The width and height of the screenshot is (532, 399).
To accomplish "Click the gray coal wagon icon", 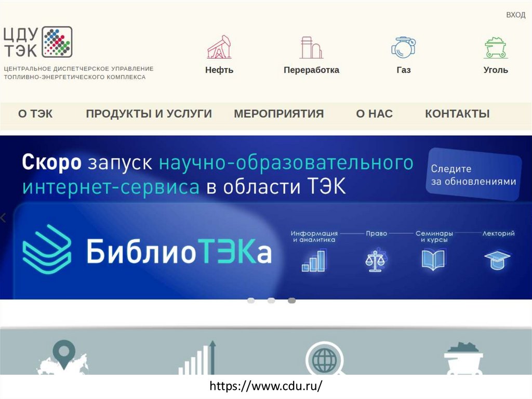I will coord(463,358).
